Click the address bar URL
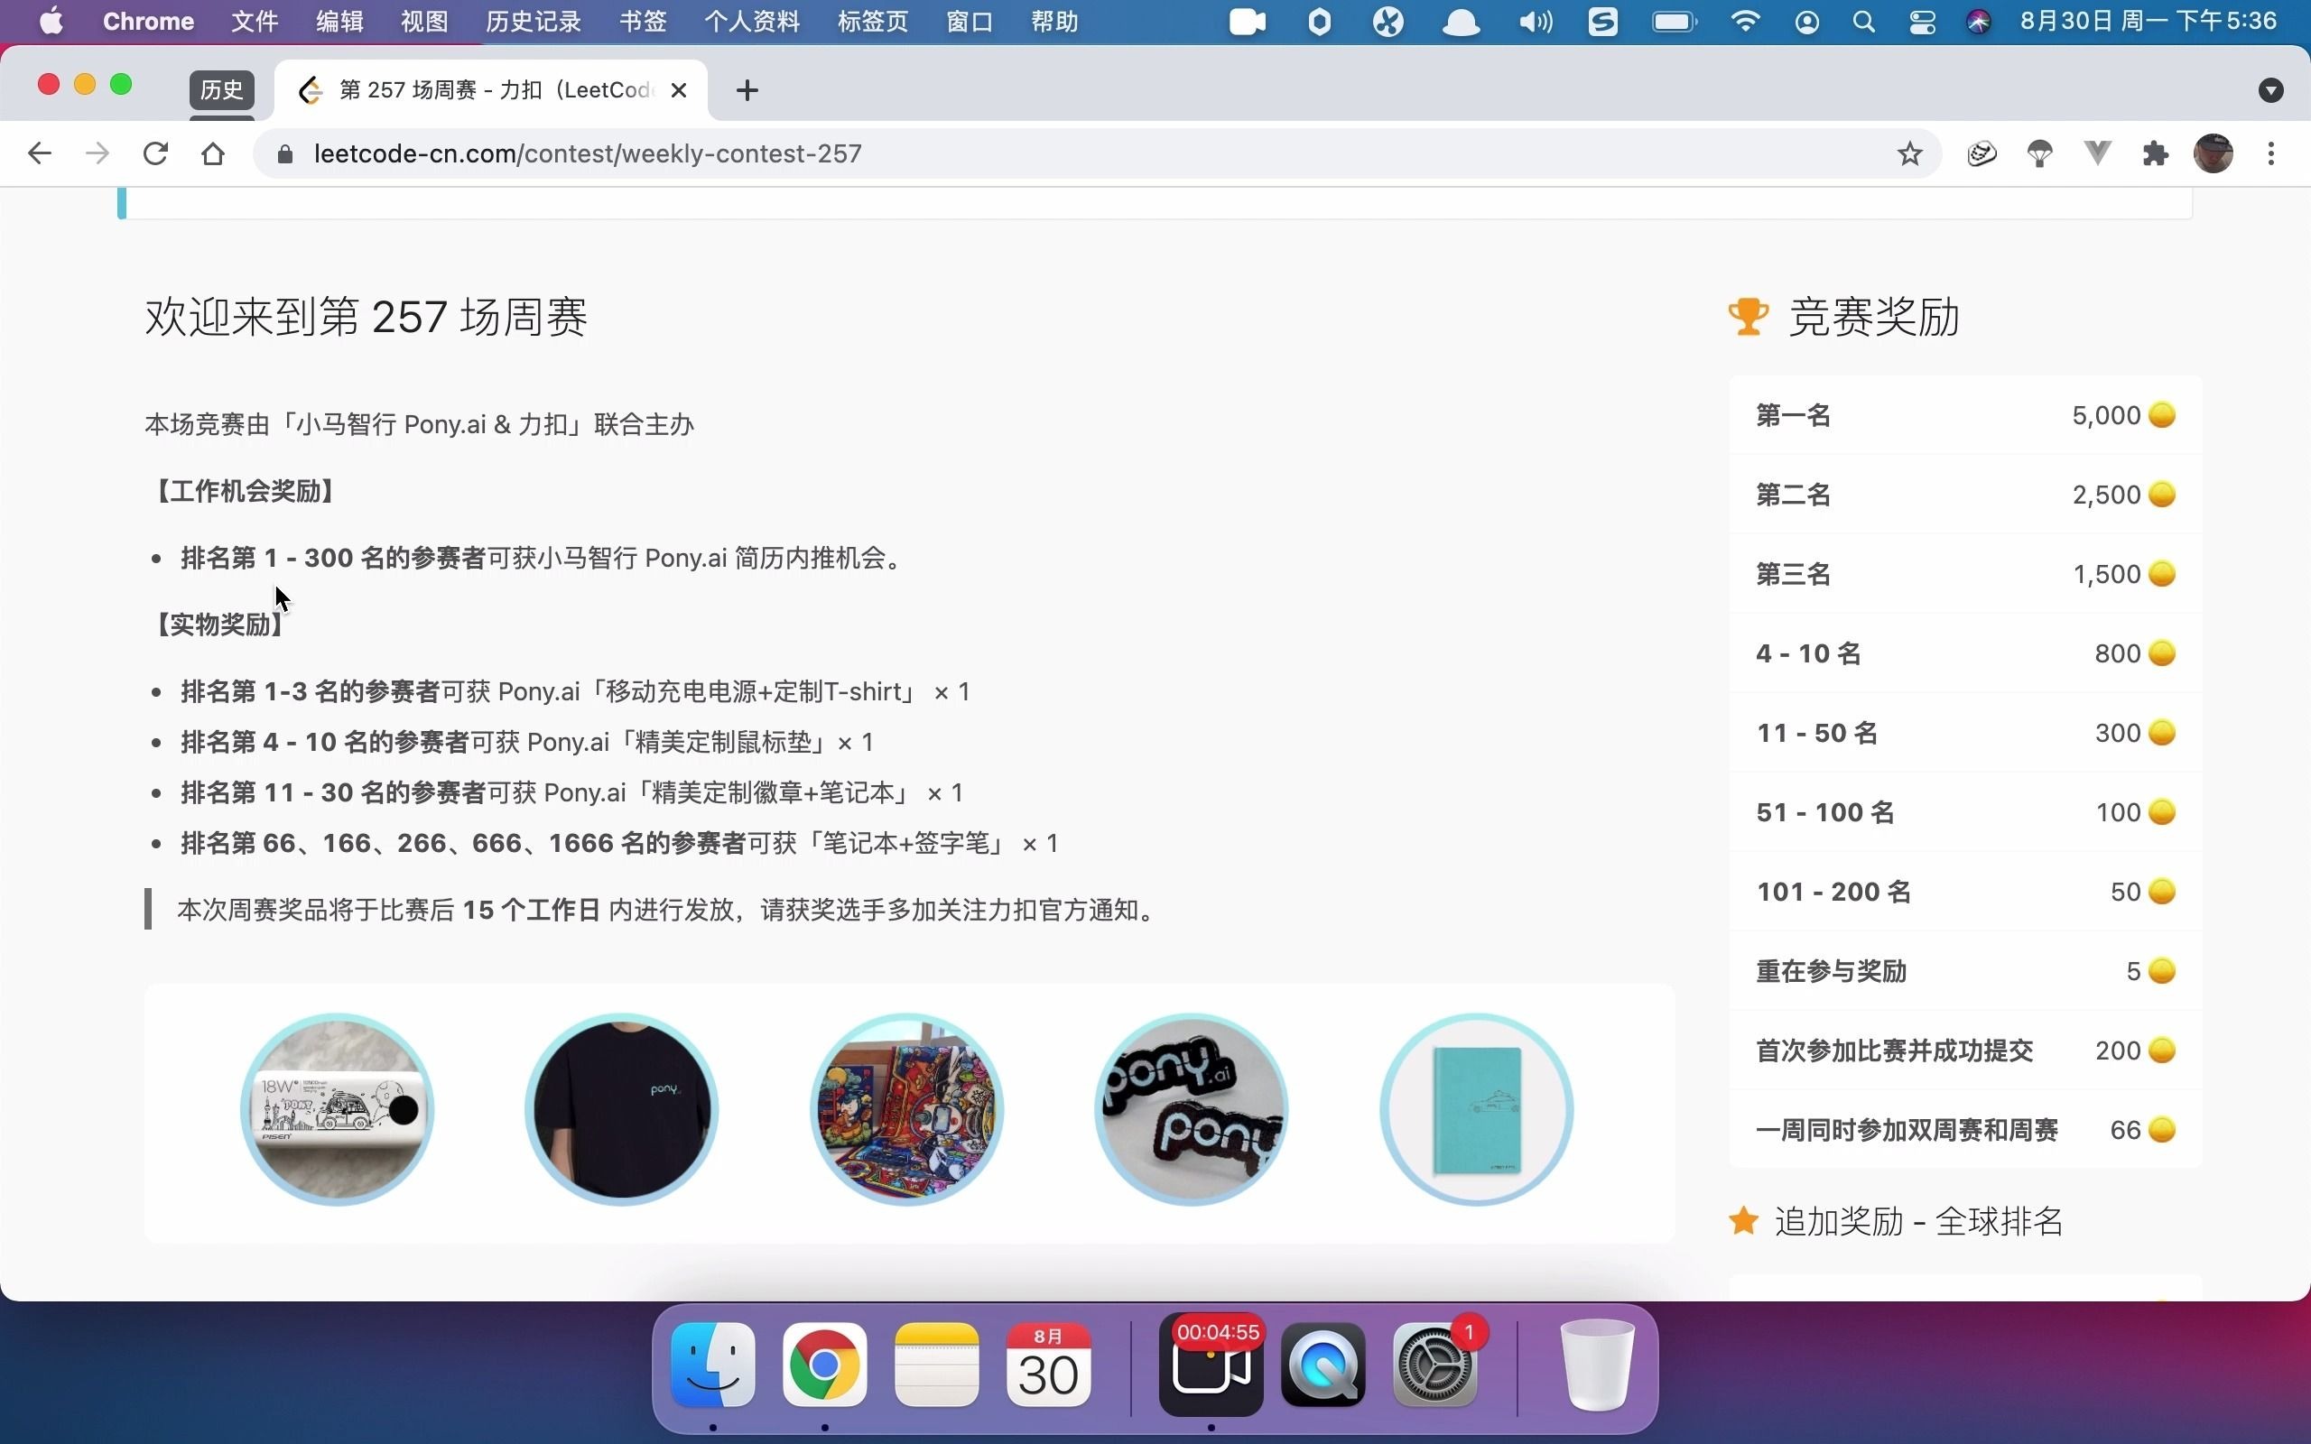 [588, 153]
